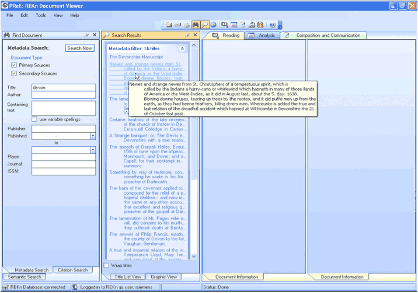Open Published start date dropdown

click(x=92, y=136)
